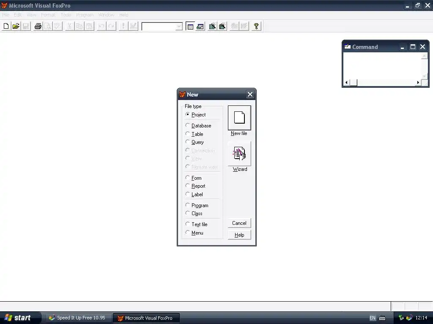
Task: Open the Edit menu
Action: pos(18,15)
